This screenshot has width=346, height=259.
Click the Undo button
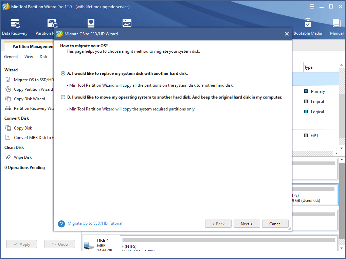click(60, 244)
